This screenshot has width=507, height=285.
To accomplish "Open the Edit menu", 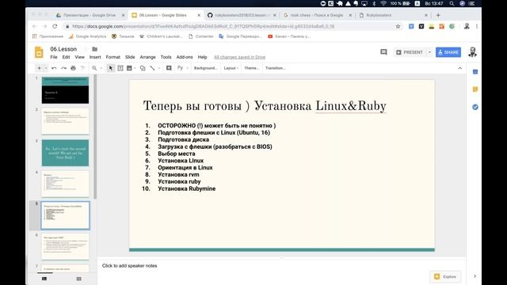I will point(66,57).
